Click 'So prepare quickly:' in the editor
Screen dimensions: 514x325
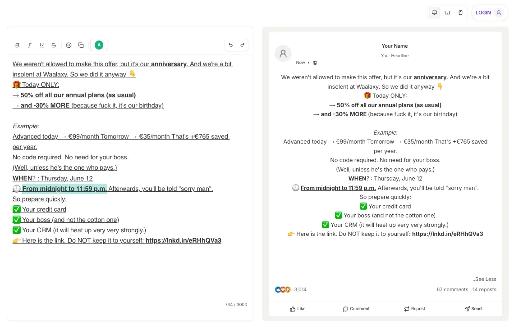[x=39, y=199]
